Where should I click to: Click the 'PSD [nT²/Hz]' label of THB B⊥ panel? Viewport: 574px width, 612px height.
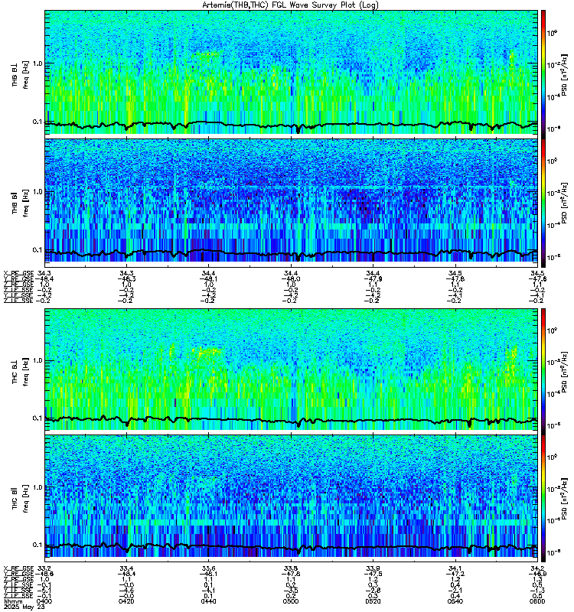pos(564,74)
